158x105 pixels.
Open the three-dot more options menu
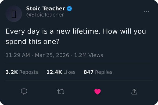(146, 12)
